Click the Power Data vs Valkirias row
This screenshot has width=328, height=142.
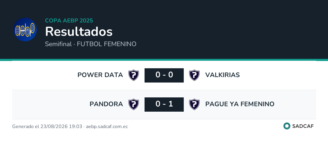coord(164,75)
